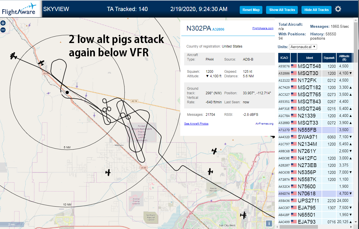The width and height of the screenshot is (359, 229).
Task: Select the MSQT33 aircraft row
Action: pos(315,123)
